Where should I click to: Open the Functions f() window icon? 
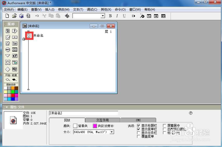149,16
